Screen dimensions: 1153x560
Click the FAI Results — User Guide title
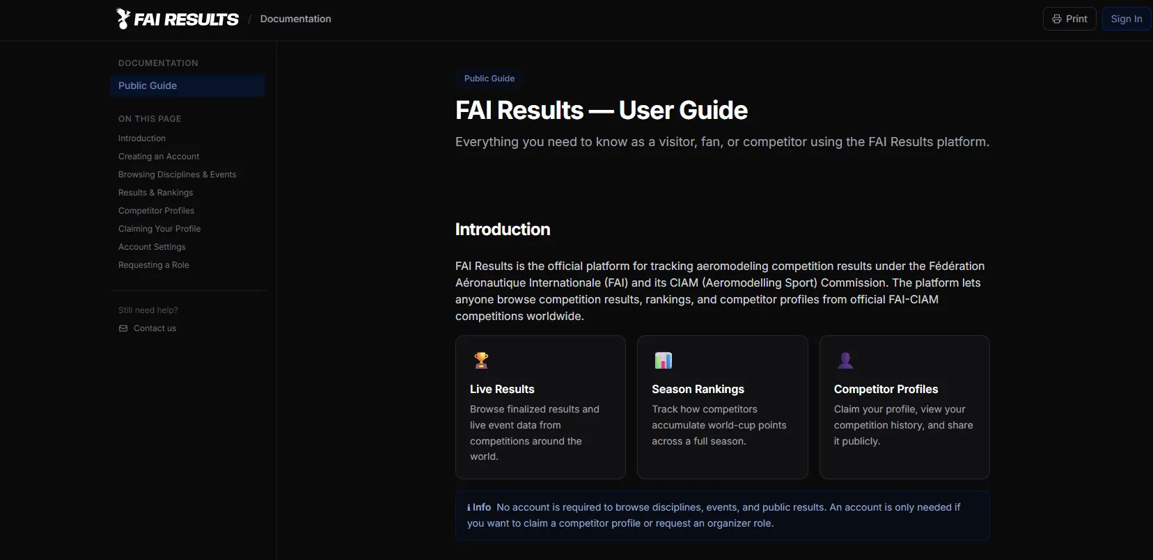[x=602, y=111]
